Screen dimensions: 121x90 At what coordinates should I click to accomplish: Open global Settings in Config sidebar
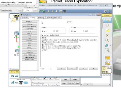(29, 24)
